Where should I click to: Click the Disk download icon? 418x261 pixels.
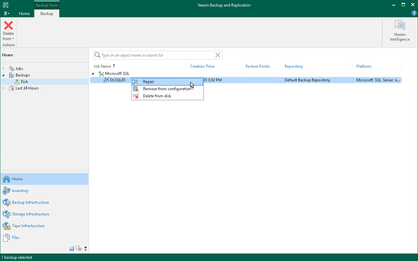17,82
